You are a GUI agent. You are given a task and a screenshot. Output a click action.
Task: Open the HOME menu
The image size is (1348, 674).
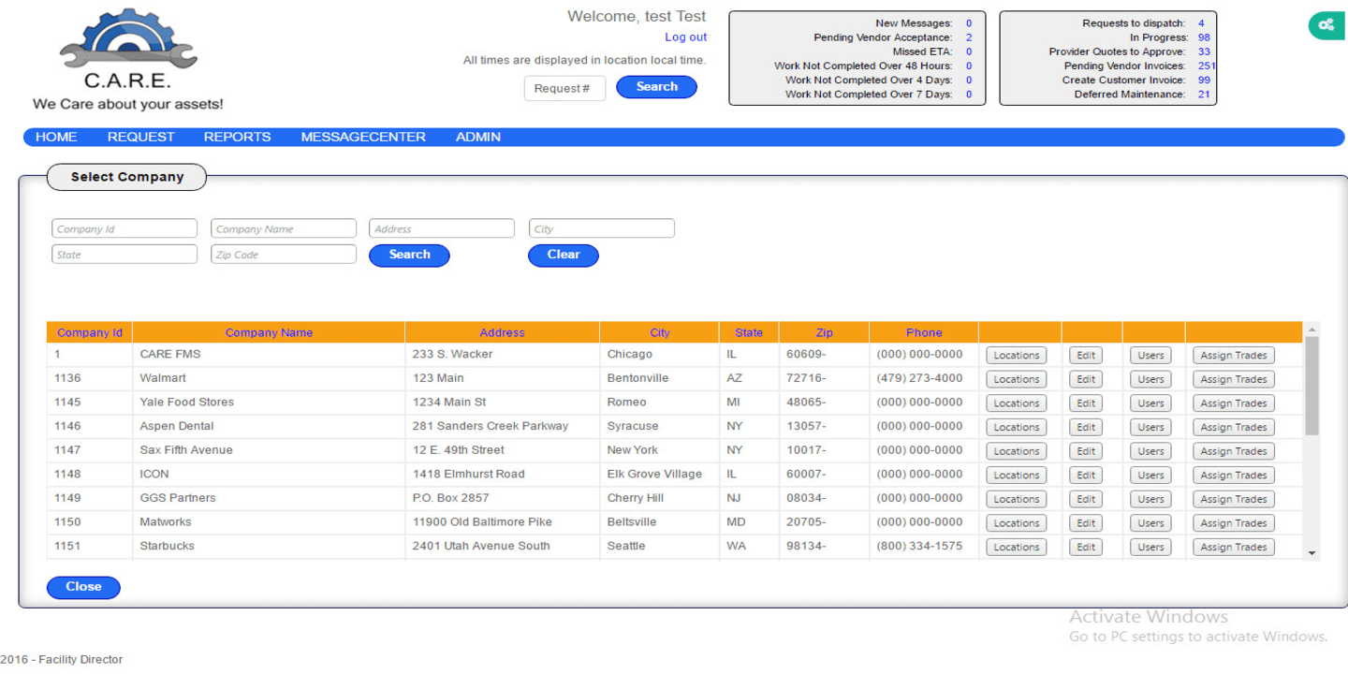click(56, 137)
